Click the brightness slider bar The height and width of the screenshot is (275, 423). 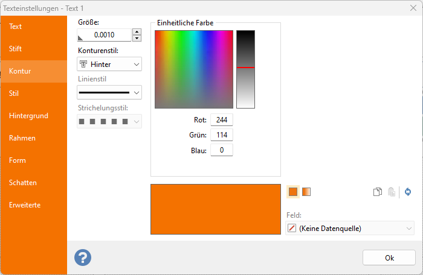(245, 69)
